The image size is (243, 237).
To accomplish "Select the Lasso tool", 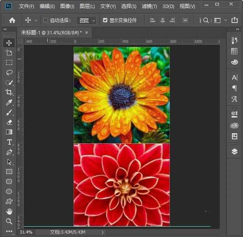I will tap(9, 73).
